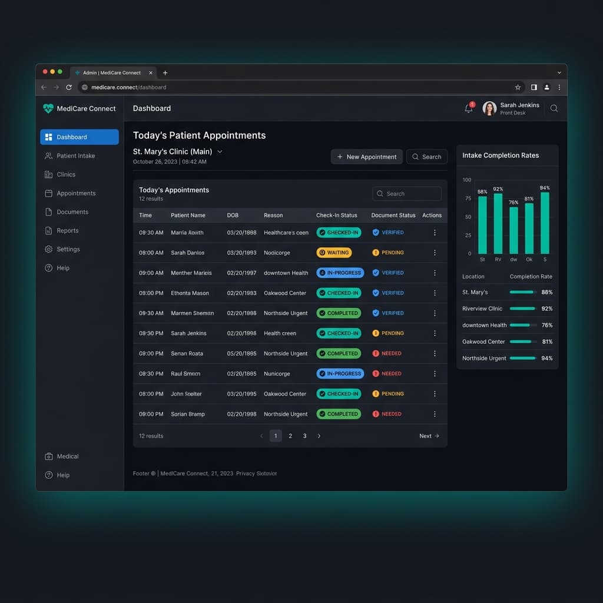Click the 76% dw bar in chart
This screenshot has width=603, height=603.
[x=513, y=230]
